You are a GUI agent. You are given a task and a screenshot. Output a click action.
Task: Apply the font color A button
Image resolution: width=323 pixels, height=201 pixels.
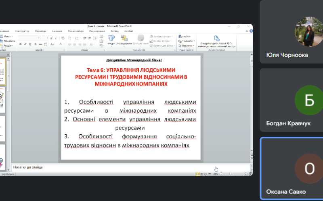pyautogui.click(x=61, y=44)
